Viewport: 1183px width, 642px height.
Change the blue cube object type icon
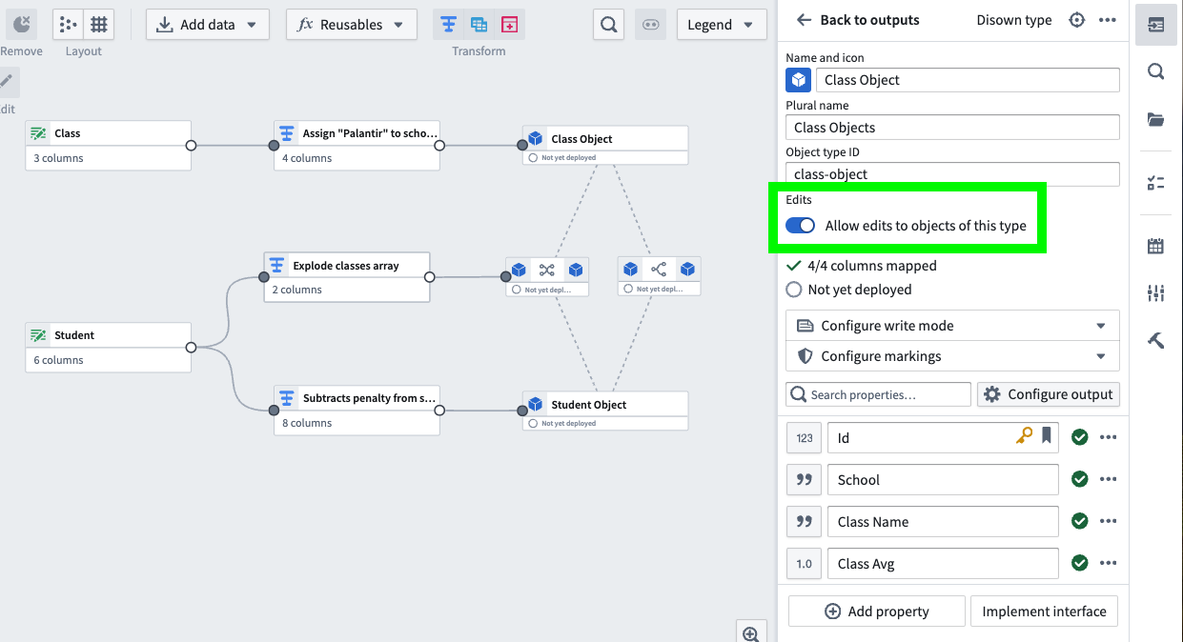coord(799,80)
